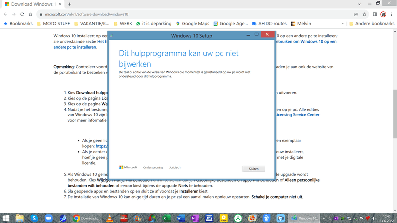Launch Word from the taskbar

[181, 218]
